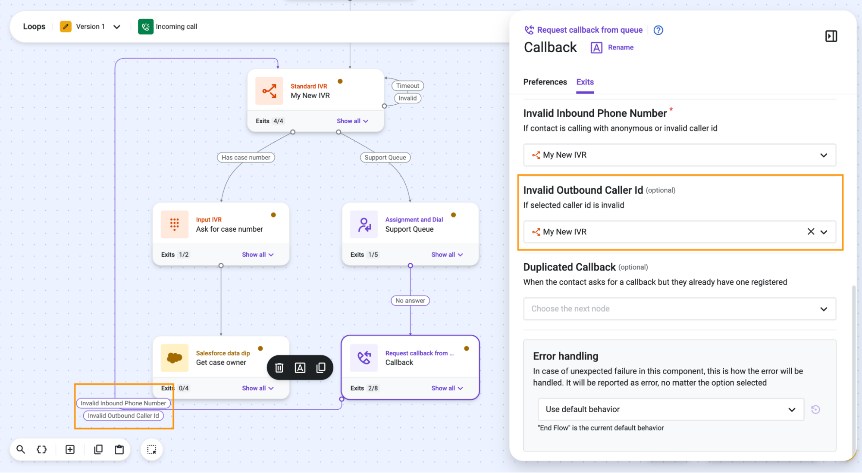Viewport: 862px width, 473px height.
Task: Clear the Invalid Outbound Caller Id selection
Action: 811,232
